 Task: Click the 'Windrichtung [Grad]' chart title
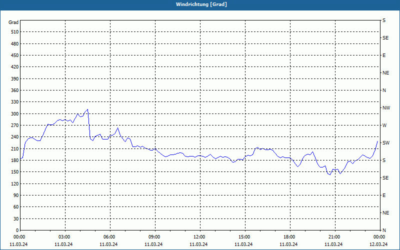coord(201,4)
